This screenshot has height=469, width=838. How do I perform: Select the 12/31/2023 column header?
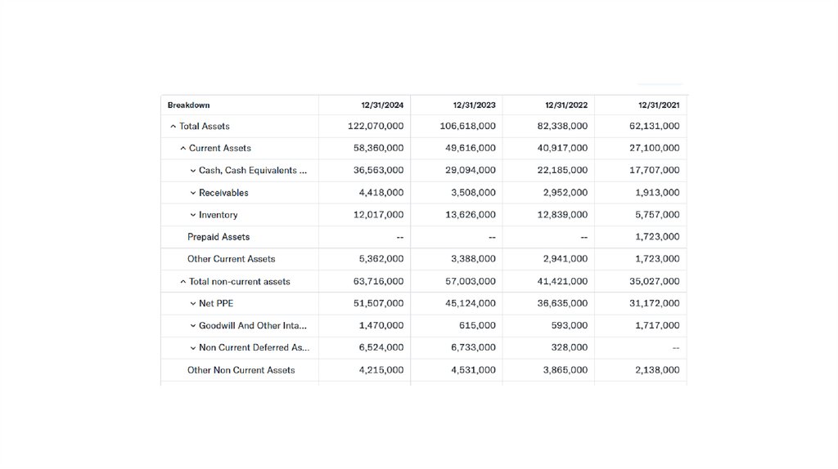click(474, 105)
